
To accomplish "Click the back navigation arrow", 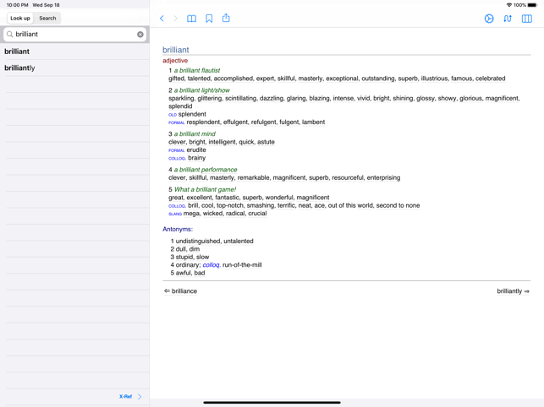I will (x=162, y=19).
